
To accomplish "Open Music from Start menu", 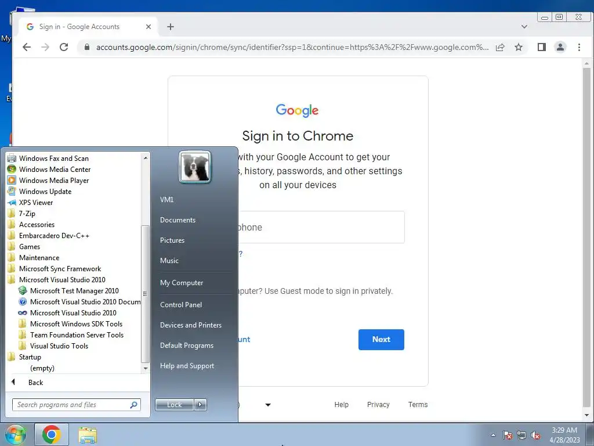I will (x=169, y=261).
